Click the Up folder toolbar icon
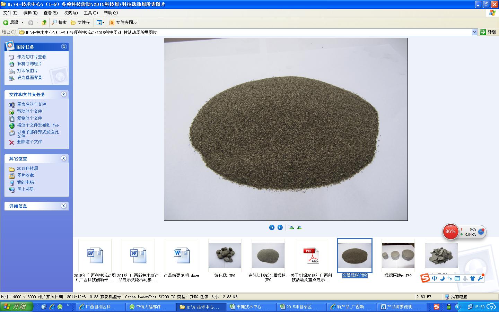This screenshot has width=499, height=312. click(44, 23)
